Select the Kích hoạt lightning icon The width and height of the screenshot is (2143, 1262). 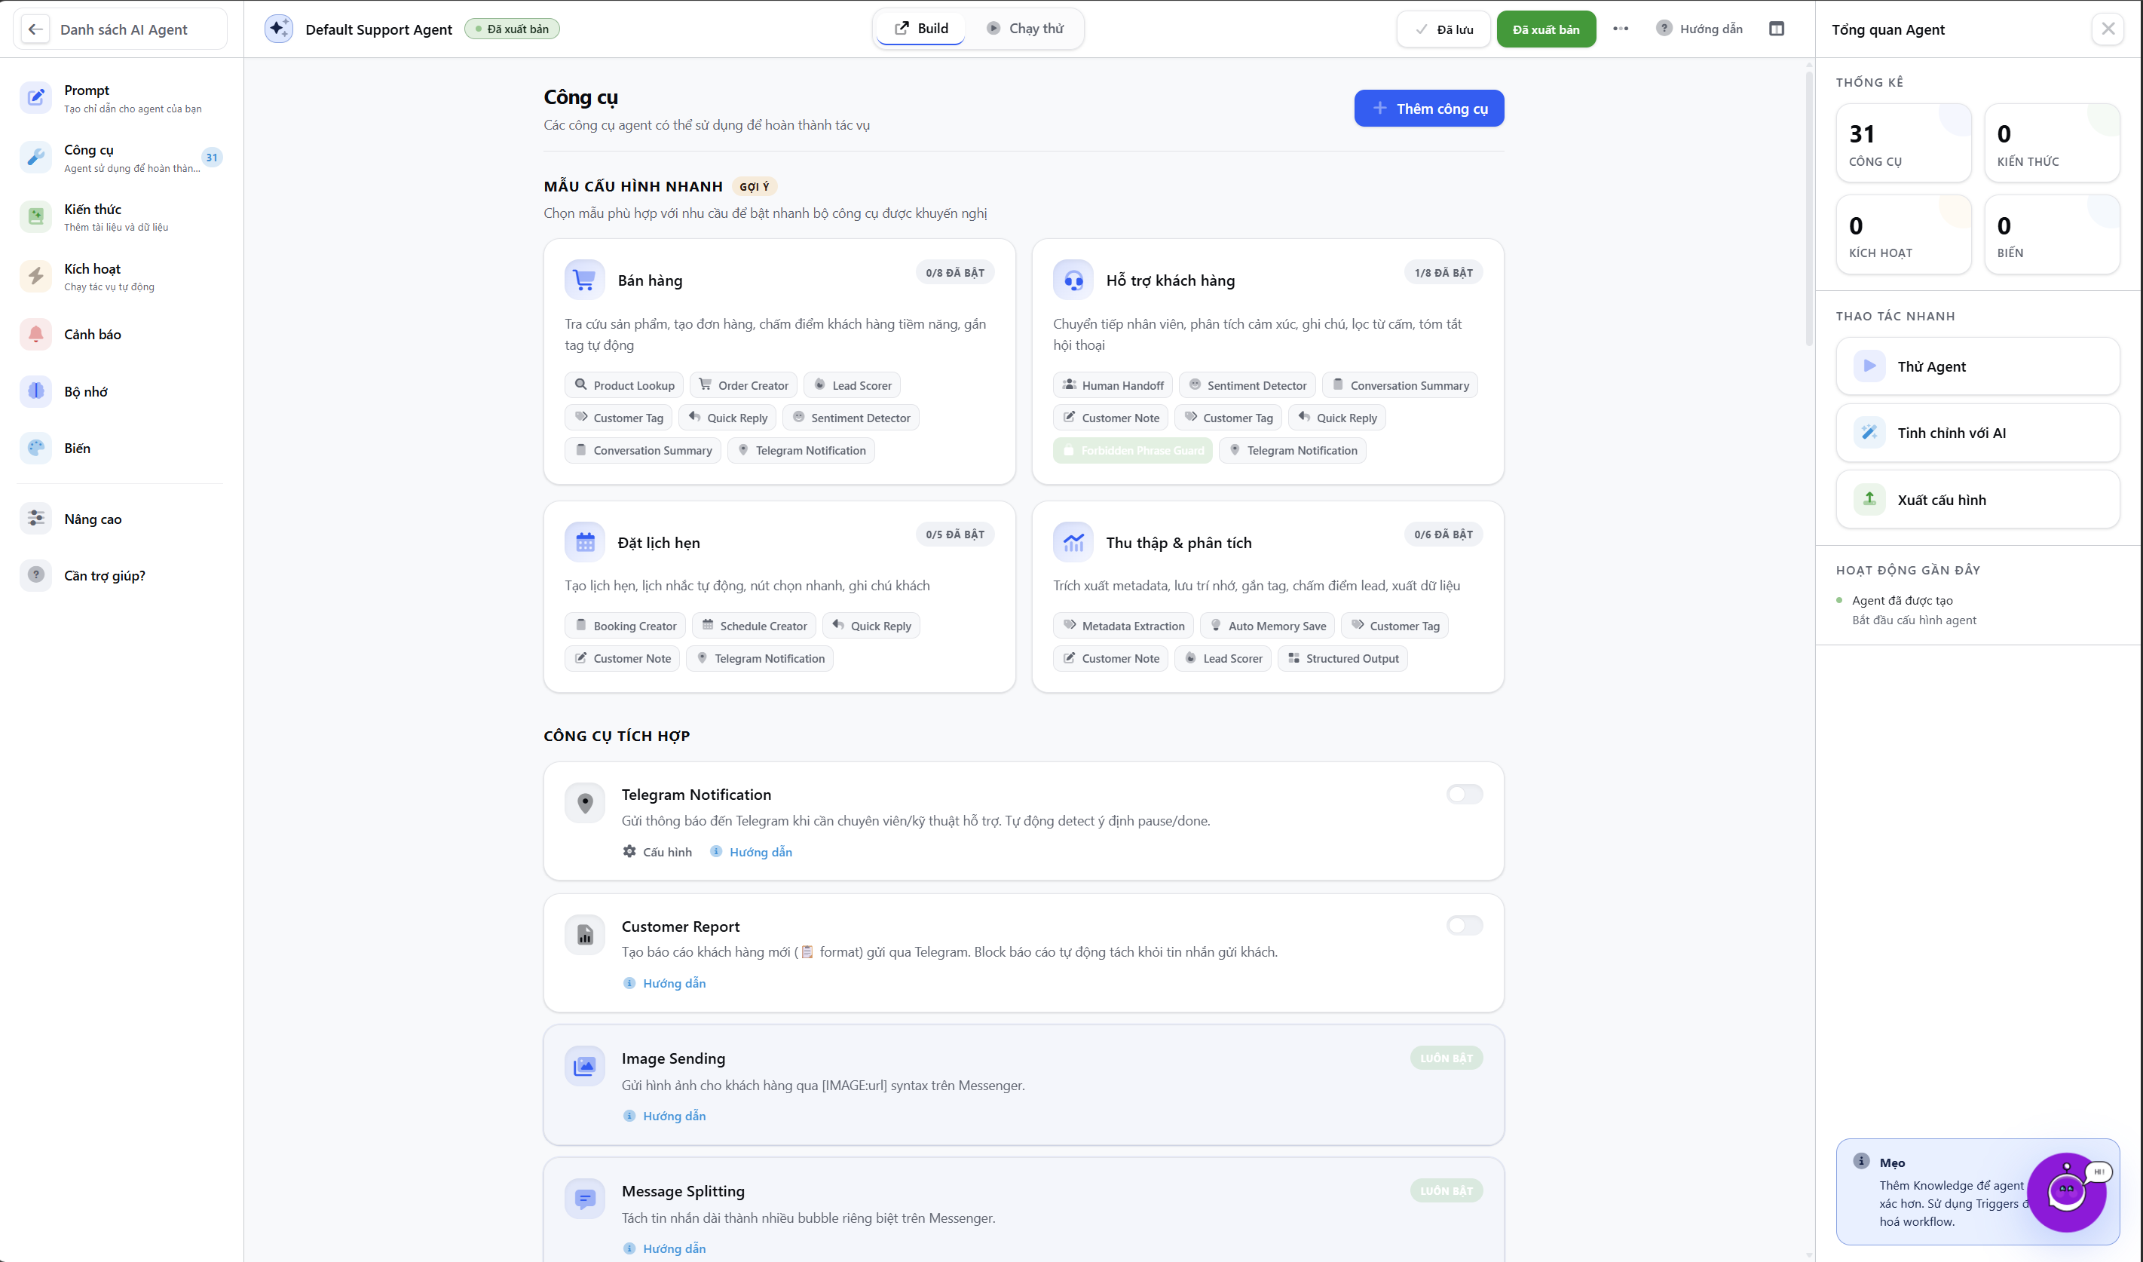tap(35, 277)
